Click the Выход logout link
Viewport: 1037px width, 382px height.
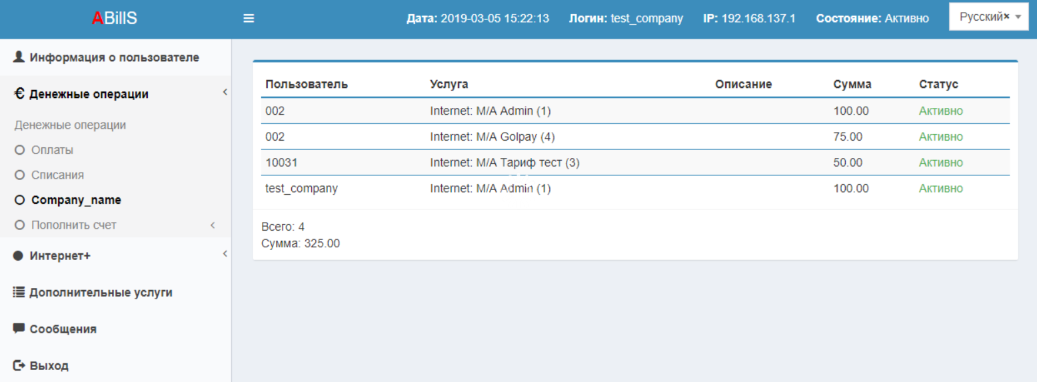pyautogui.click(x=49, y=366)
